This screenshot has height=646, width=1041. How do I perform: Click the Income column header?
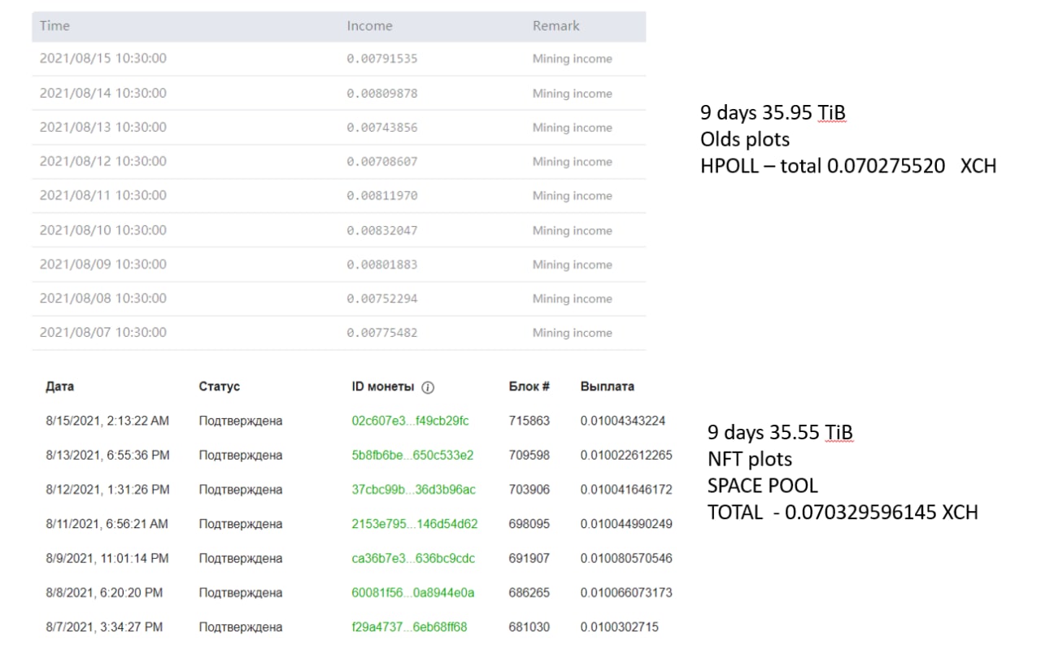pos(369,25)
